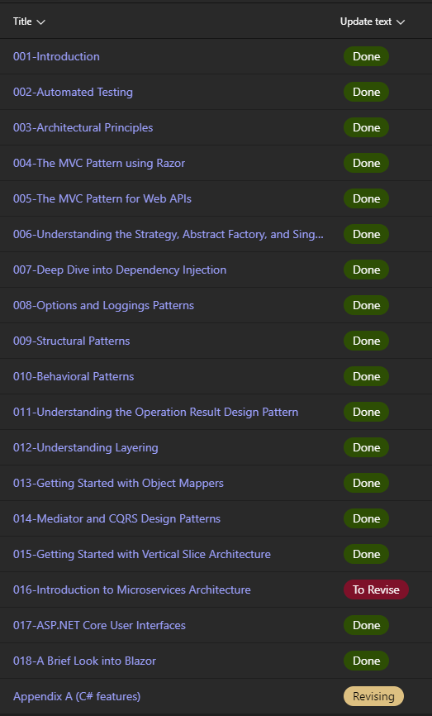
Task: Click Done status of 014-Mediator and CQRS row
Action: tap(366, 518)
